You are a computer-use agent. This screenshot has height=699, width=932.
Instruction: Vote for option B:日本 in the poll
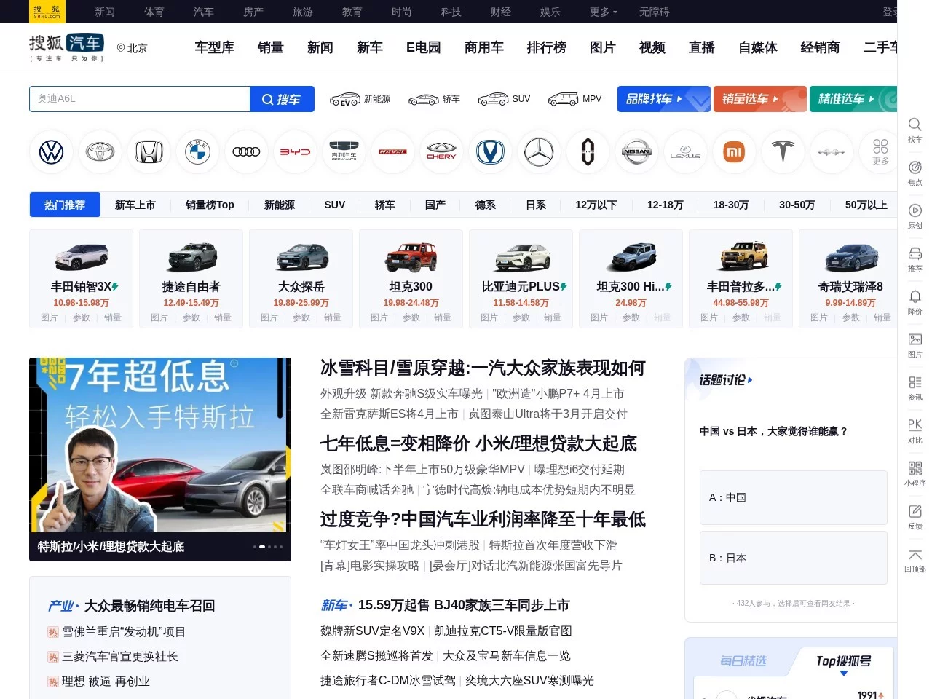pyautogui.click(x=793, y=558)
